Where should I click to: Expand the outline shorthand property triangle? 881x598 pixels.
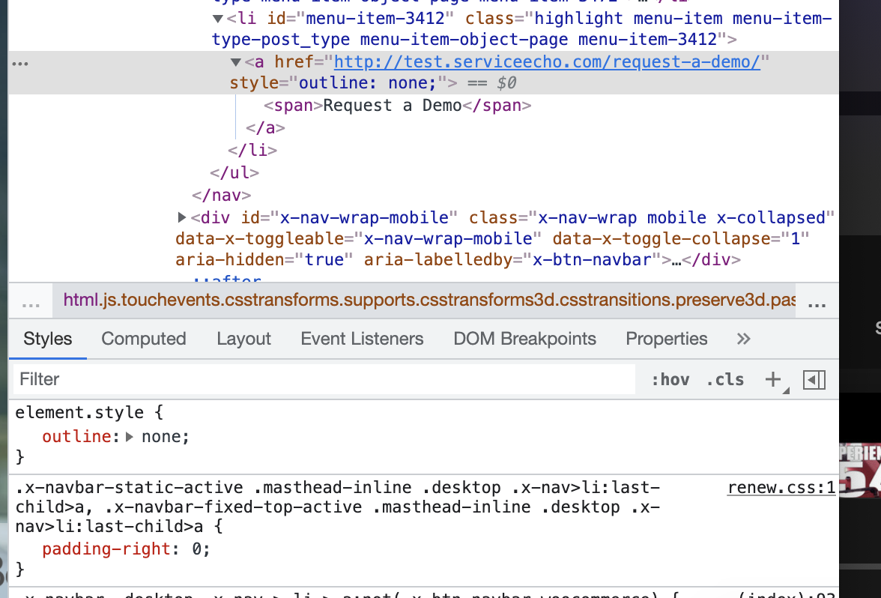coord(129,436)
